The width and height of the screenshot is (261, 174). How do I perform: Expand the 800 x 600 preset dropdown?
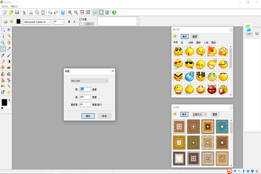(89, 81)
